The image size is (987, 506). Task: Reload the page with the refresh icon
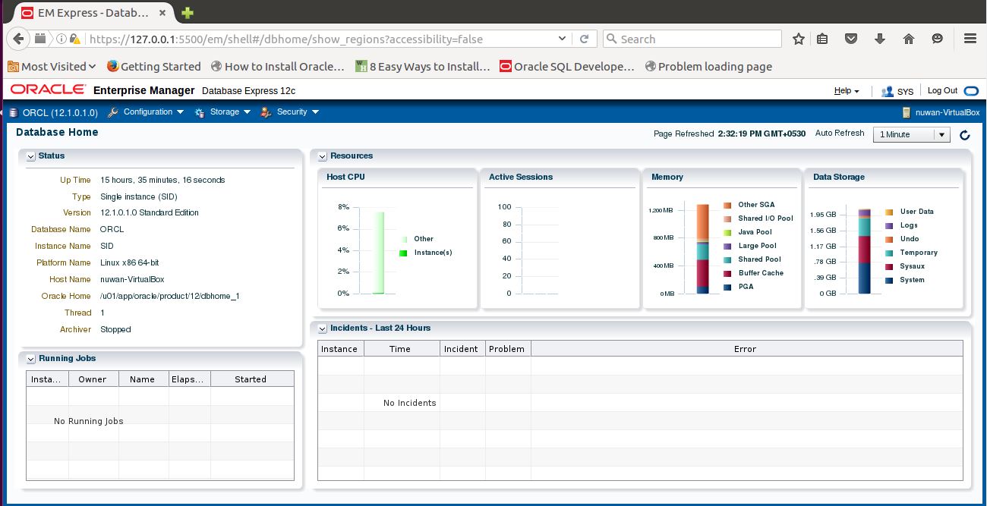click(584, 39)
